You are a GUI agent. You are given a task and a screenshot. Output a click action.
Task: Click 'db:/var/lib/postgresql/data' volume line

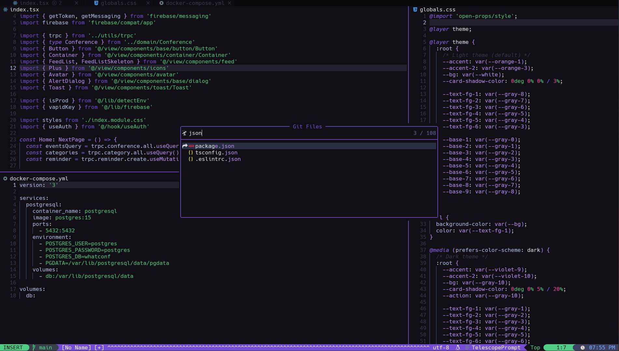pyautogui.click(x=89, y=276)
